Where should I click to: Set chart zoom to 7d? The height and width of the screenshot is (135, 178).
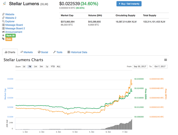[x=30, y=66]
